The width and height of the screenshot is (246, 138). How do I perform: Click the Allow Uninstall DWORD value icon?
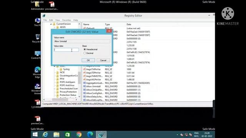(x=85, y=86)
